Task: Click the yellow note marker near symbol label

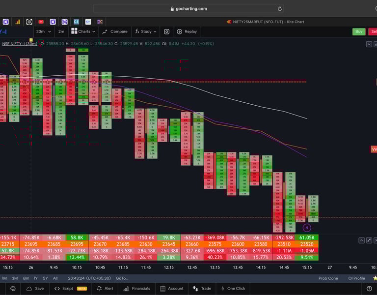Action: 31,40
